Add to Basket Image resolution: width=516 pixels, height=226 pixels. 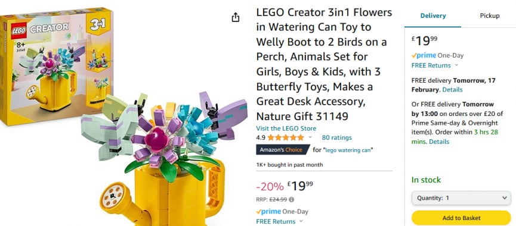point(461,218)
